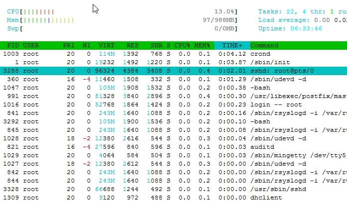The height and width of the screenshot is (201, 347).
Task: Click the Mem usage meter bar
Action: 122,20
